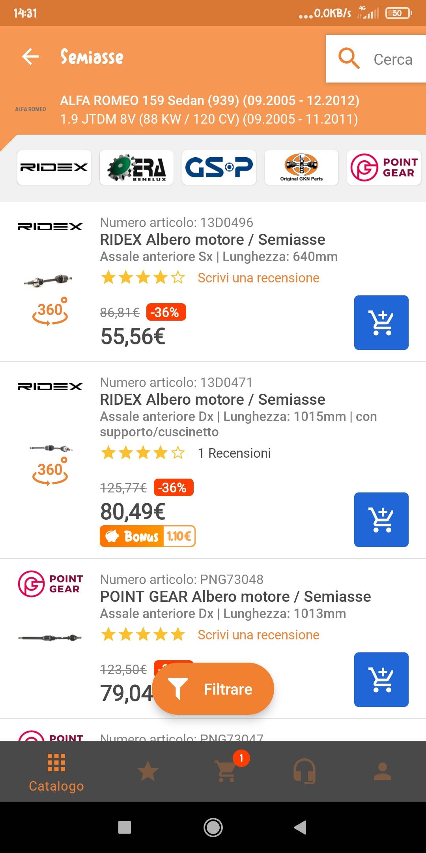The height and width of the screenshot is (853, 426).
Task: Tap the back arrow beside Semiasse
Action: point(31,56)
